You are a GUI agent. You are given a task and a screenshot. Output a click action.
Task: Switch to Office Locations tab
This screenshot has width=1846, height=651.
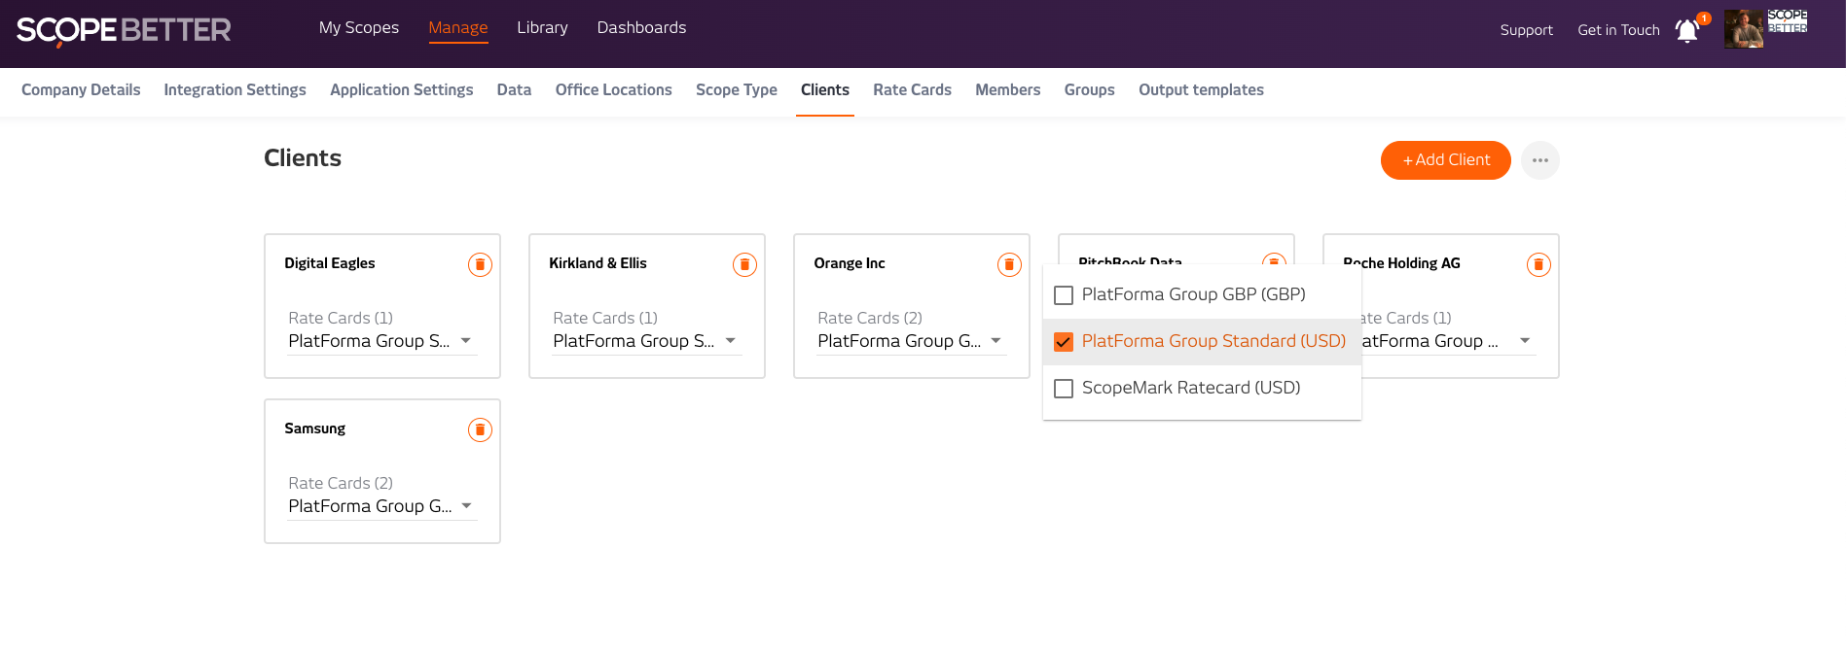614,90
